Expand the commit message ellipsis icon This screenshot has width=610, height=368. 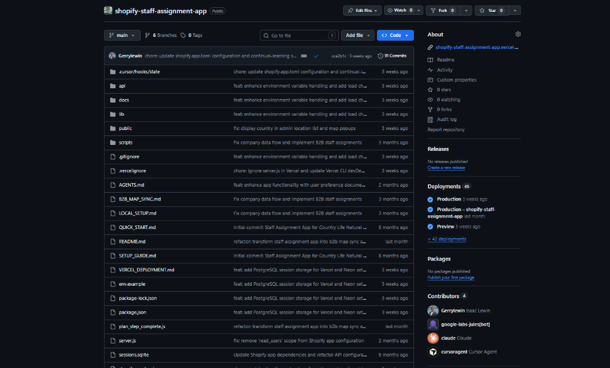[304, 55]
